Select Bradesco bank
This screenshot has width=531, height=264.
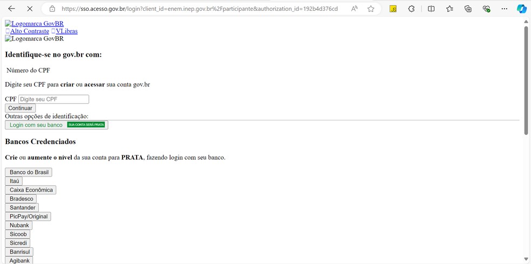coord(21,199)
